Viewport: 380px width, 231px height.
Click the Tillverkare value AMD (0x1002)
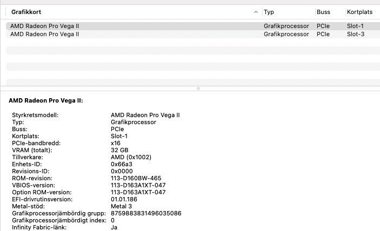tap(131, 157)
